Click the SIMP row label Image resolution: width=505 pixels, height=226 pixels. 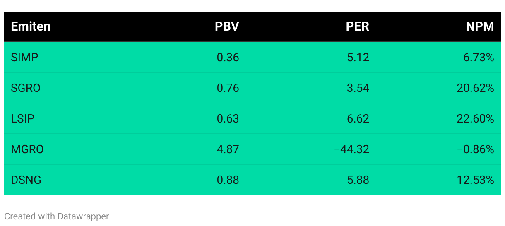24,58
